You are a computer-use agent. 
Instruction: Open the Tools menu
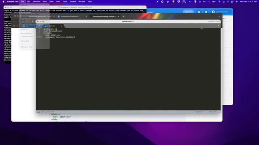click(x=65, y=2)
